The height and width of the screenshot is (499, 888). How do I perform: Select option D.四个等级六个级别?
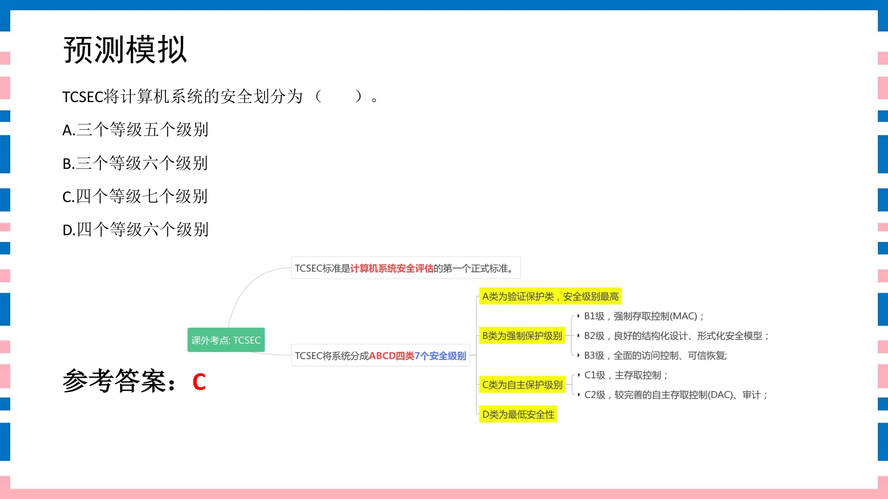[135, 229]
